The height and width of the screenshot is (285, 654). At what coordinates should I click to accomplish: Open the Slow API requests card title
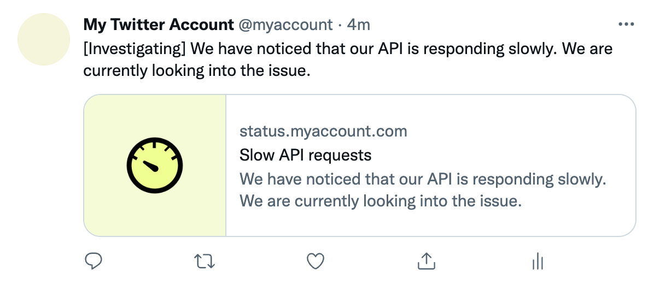click(x=305, y=155)
